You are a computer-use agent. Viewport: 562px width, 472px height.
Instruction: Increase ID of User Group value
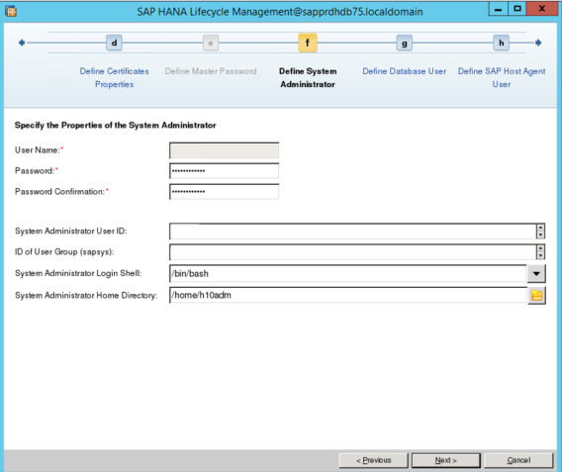click(540, 248)
